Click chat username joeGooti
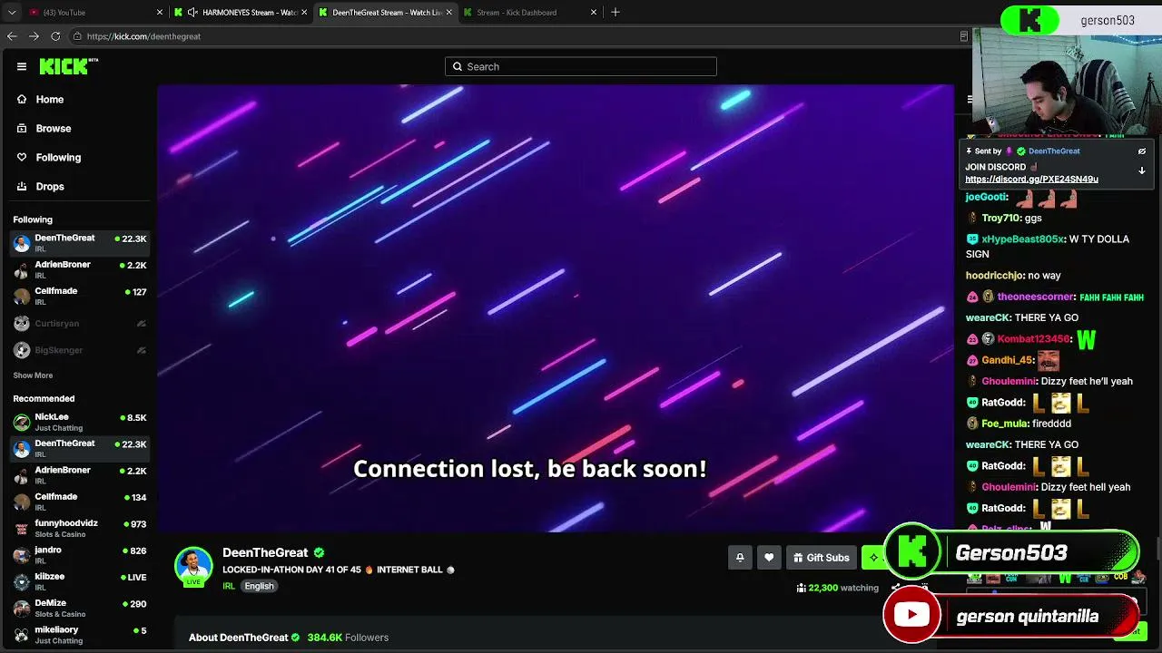 point(987,198)
